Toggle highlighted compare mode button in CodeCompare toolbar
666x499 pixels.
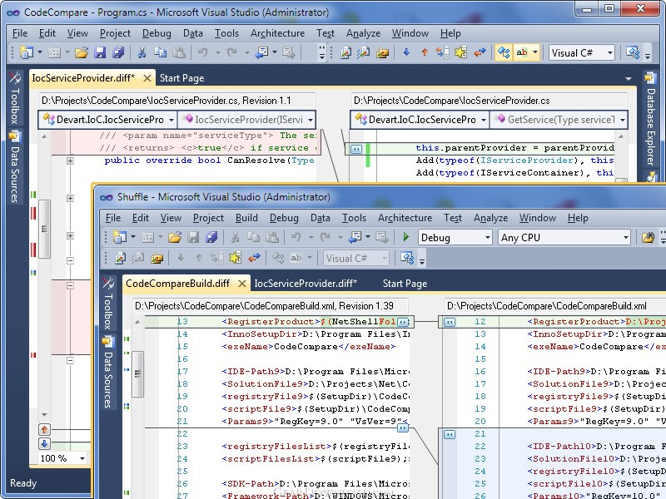[504, 52]
